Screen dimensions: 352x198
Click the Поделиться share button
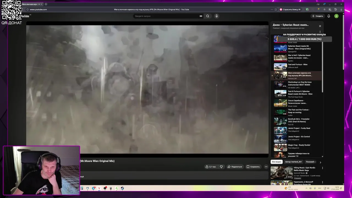click(235, 167)
